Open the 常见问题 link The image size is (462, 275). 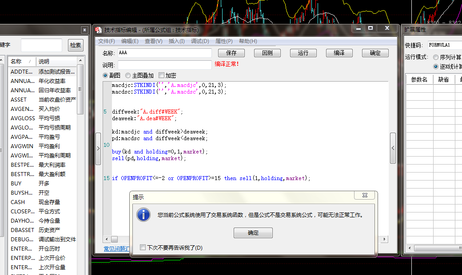[116, 249]
